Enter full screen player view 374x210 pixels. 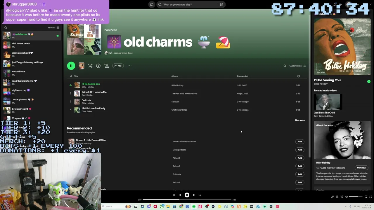(x=370, y=197)
